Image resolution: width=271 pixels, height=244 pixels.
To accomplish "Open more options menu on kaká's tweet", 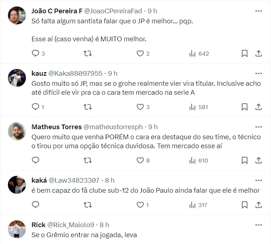I will point(258,180).
